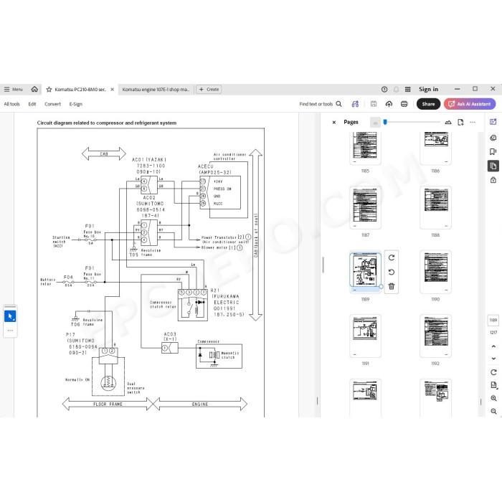Open the protect lock sidebar icon

click(493, 180)
